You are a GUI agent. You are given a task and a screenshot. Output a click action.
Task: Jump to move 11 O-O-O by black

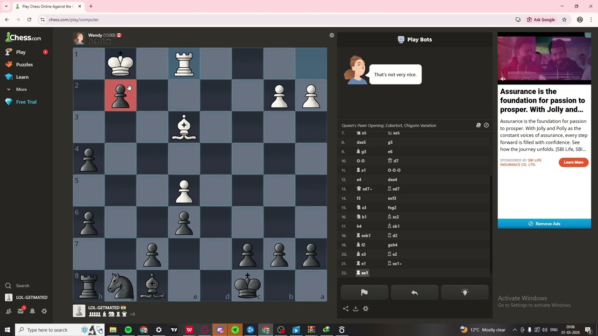click(394, 170)
